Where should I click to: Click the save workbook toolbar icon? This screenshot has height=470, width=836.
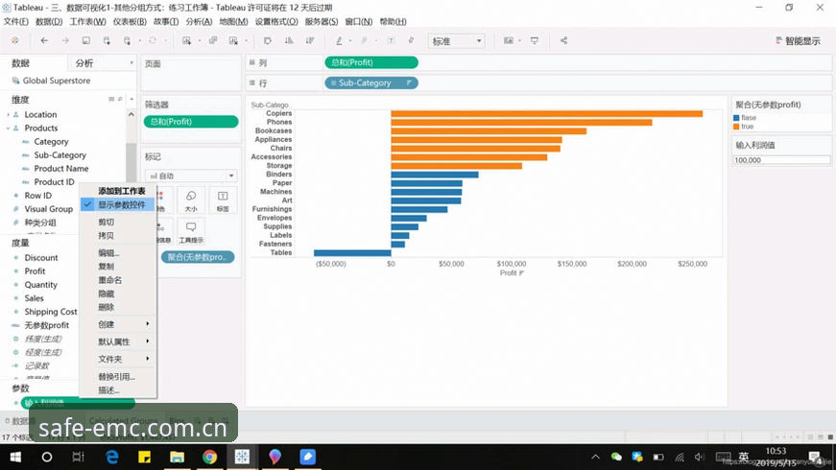point(85,40)
